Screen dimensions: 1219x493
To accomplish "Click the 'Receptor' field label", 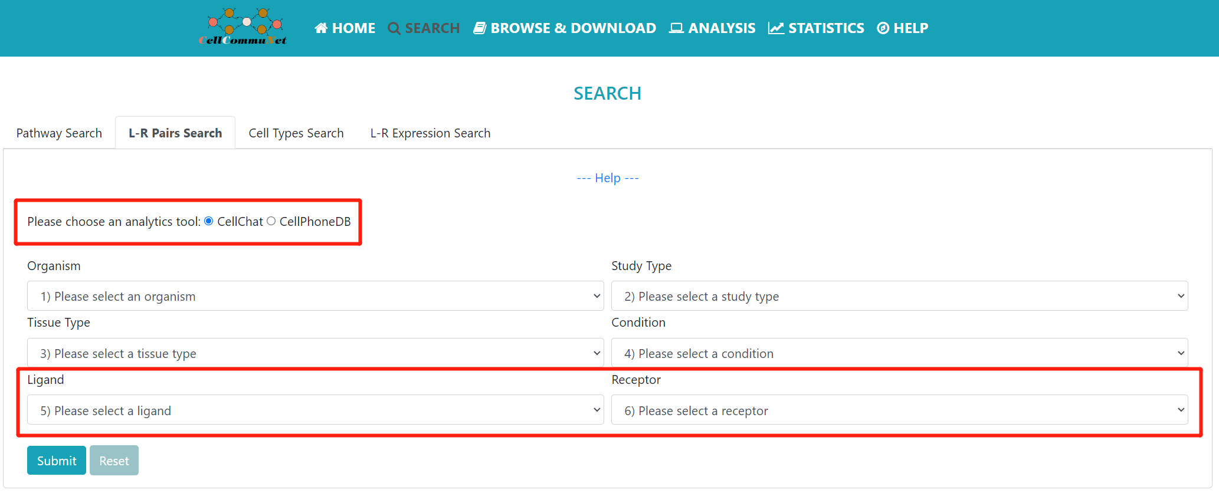I will click(x=636, y=380).
